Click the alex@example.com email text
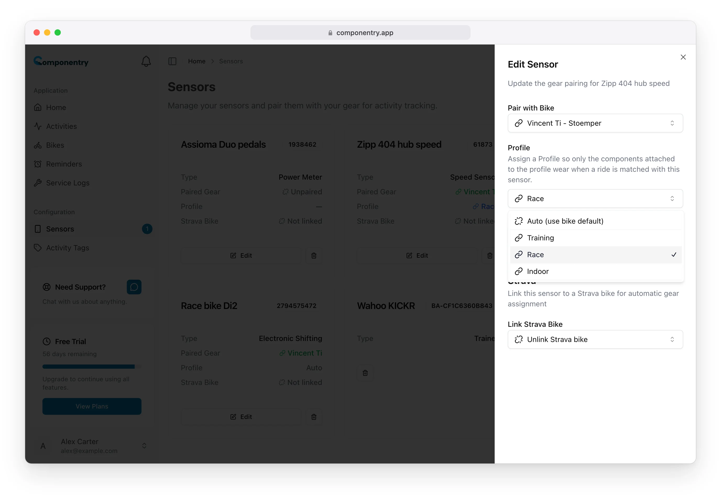Image resolution: width=721 pixels, height=497 pixels. click(89, 451)
